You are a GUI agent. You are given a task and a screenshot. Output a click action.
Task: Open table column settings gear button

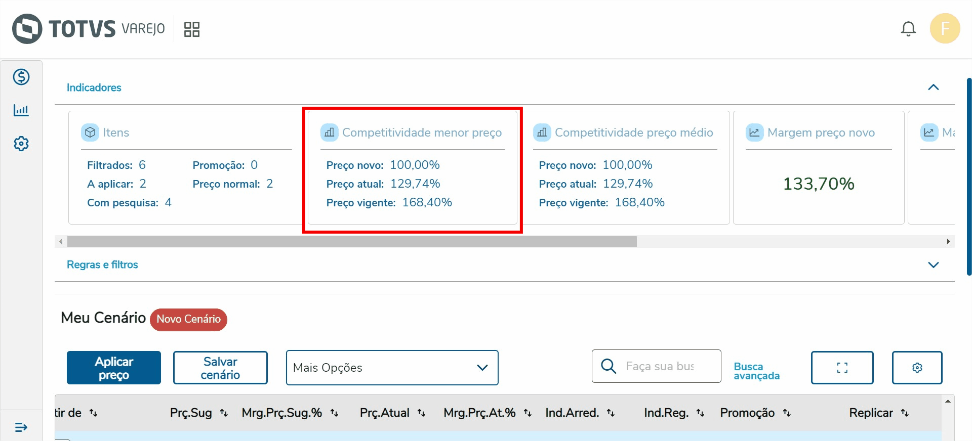click(917, 368)
